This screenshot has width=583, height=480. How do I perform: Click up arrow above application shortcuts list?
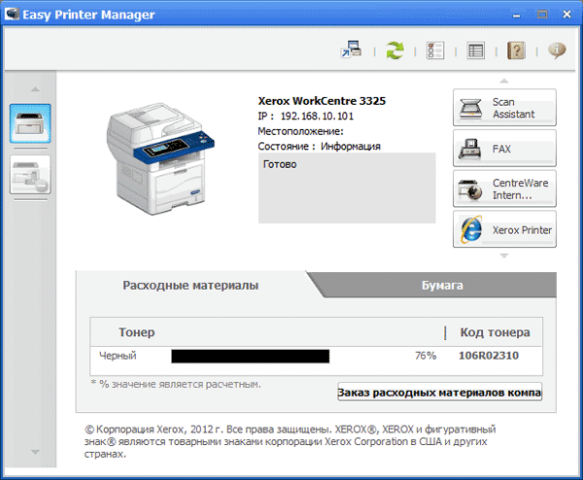pos(504,81)
